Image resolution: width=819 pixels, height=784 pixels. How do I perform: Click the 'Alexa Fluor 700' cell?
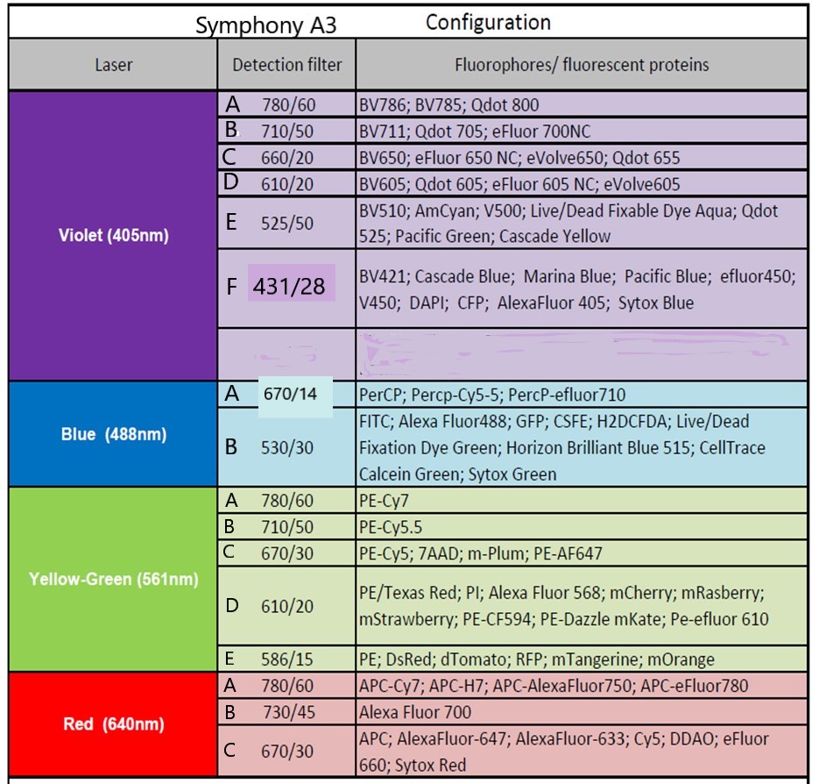582,712
